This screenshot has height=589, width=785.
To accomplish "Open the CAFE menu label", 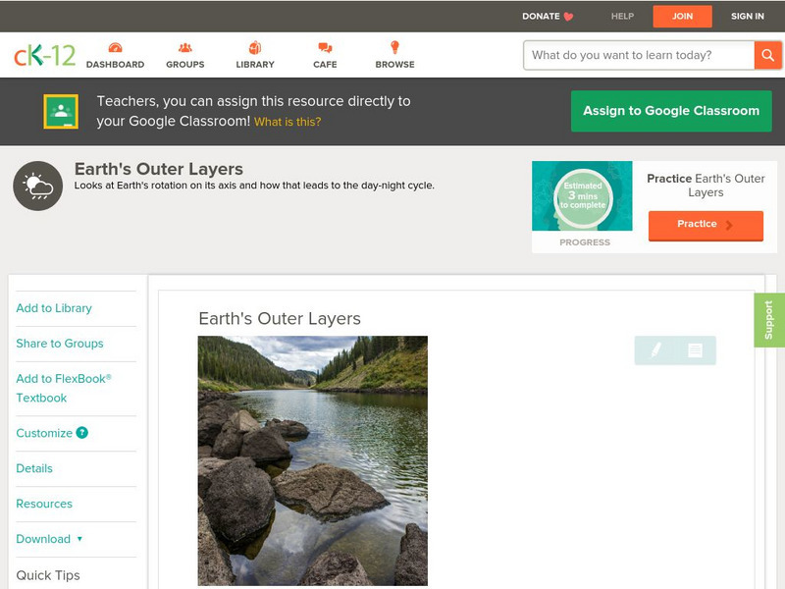I will (x=325, y=65).
